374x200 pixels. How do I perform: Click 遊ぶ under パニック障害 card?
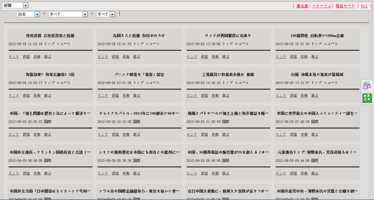(137, 96)
